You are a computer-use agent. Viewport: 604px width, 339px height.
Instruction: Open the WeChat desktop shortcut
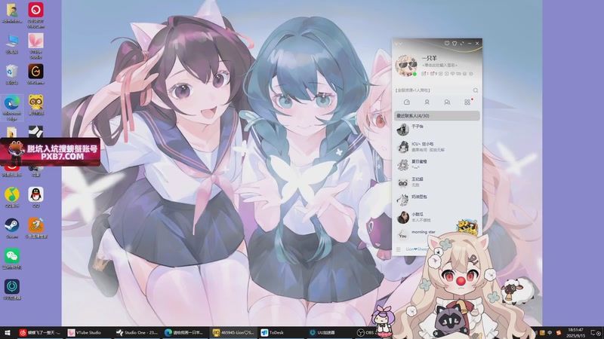tap(12, 258)
